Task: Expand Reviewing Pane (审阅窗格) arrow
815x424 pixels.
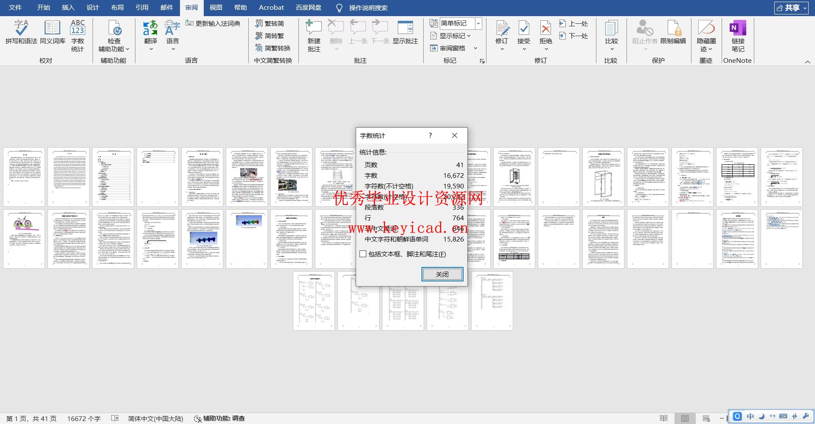Action: pos(475,48)
